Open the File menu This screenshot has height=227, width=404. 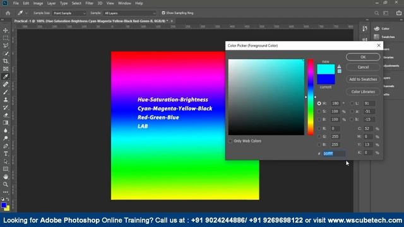coord(16,3)
